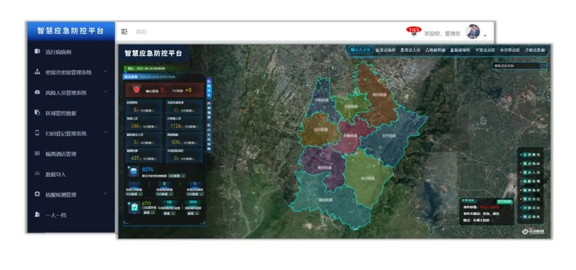Click the 8294 data total value

[148, 169]
